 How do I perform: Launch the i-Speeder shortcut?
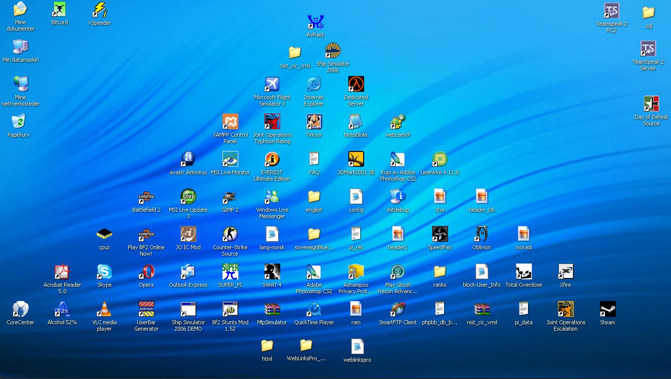coord(100,9)
